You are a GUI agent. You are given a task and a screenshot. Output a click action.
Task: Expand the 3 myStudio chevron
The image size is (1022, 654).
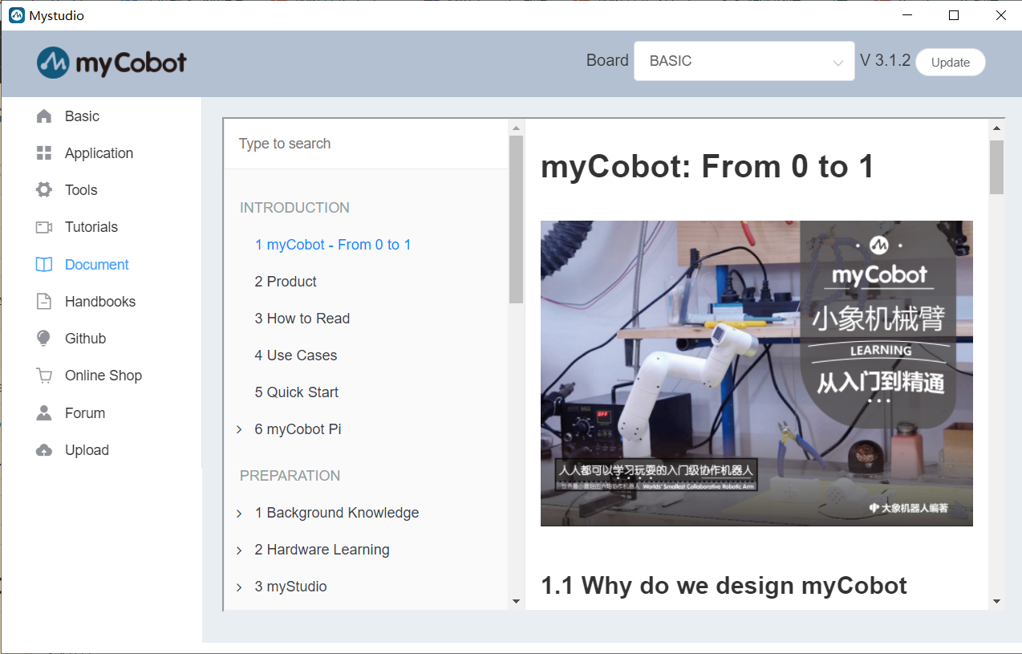(x=239, y=587)
